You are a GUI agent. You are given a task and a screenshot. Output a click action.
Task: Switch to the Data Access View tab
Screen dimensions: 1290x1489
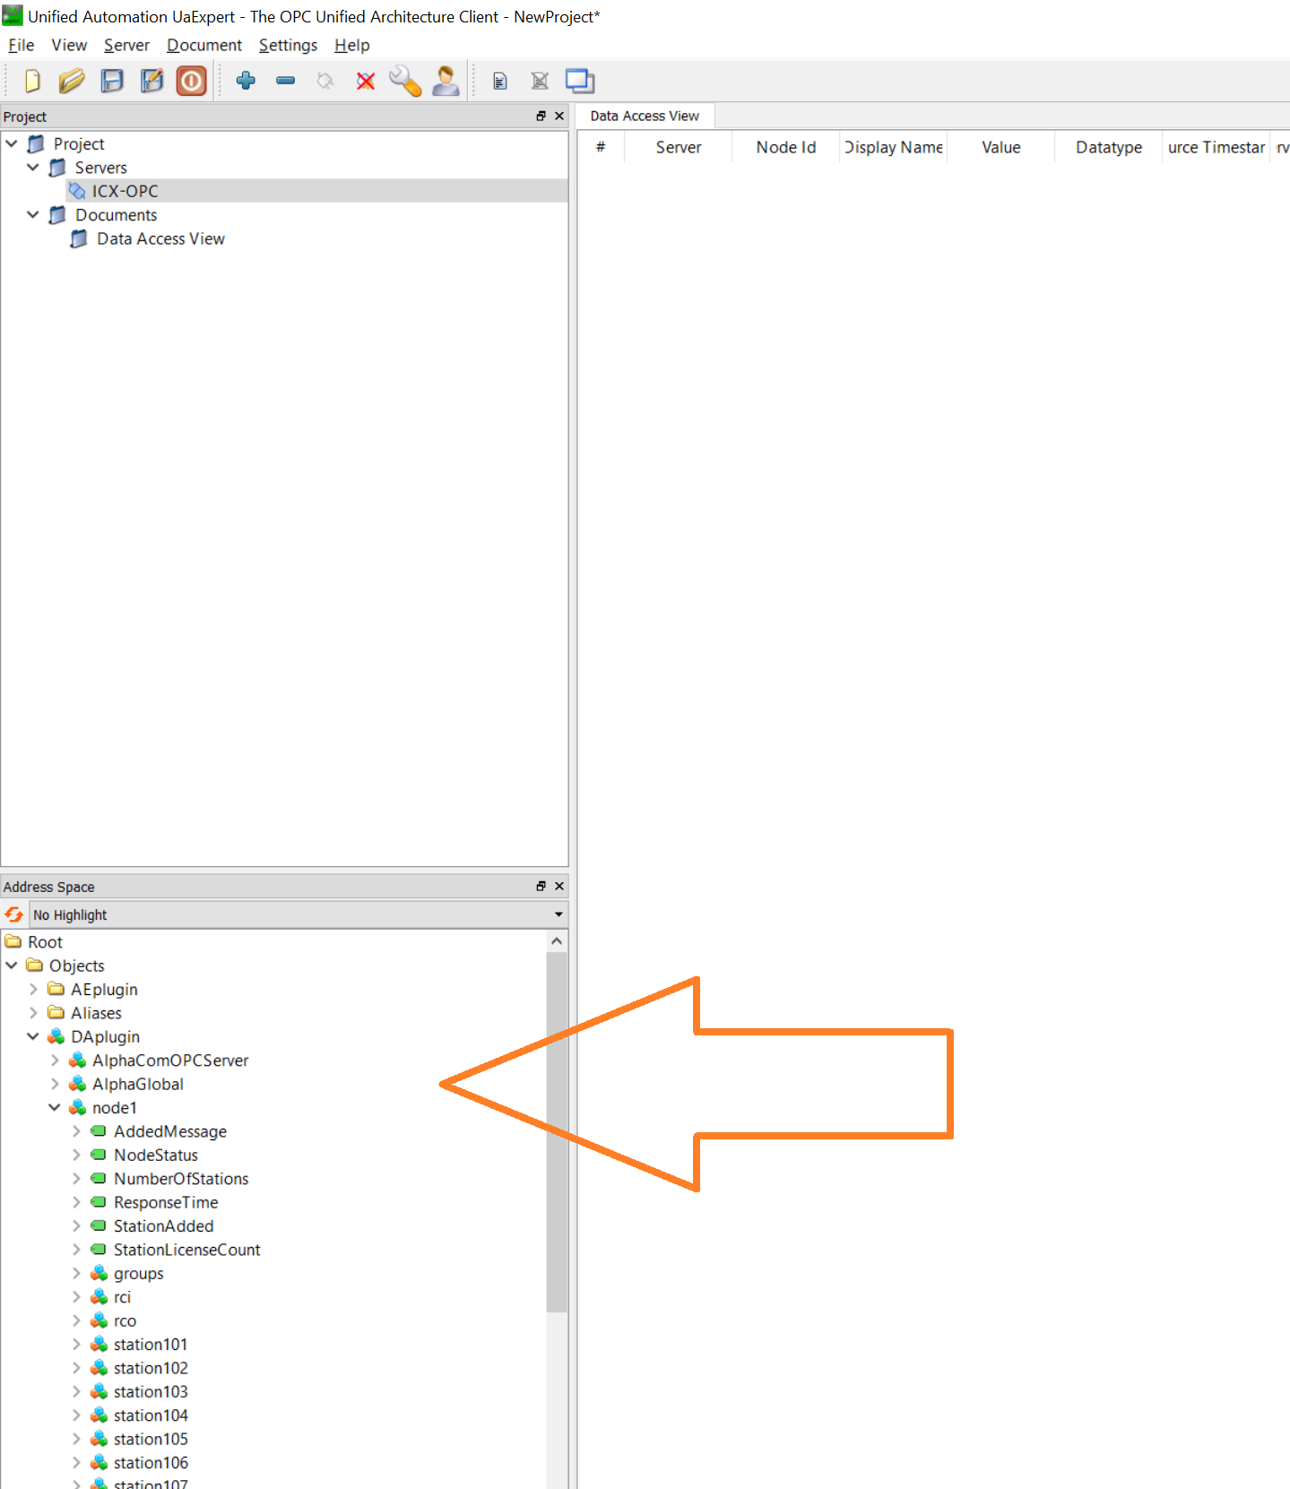click(645, 117)
